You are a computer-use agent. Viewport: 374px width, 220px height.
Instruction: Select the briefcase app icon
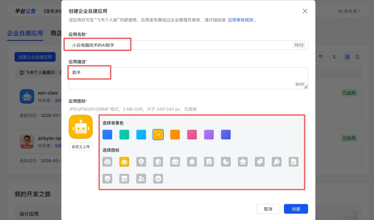pyautogui.click(x=175, y=162)
